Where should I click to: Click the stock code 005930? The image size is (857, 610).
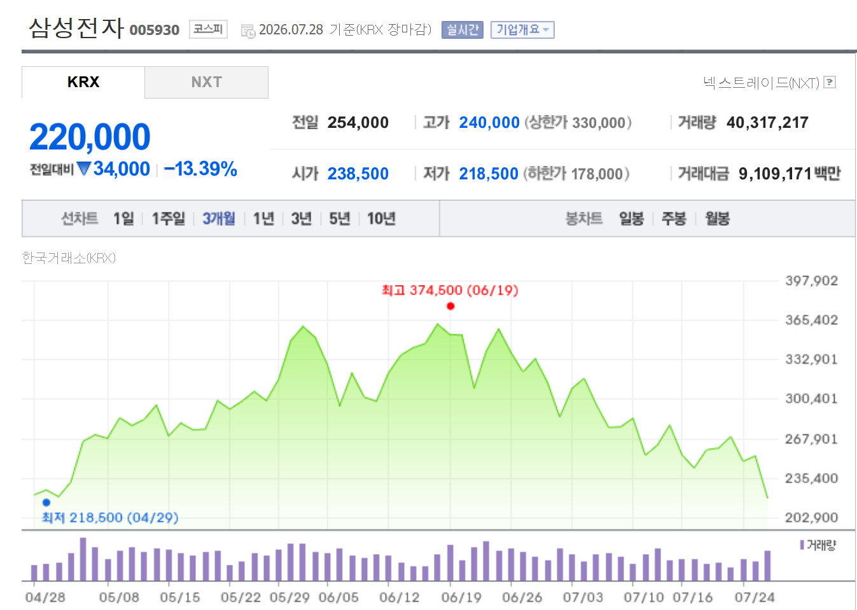pyautogui.click(x=155, y=31)
